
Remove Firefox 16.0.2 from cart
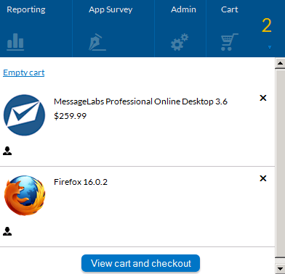tap(263, 178)
